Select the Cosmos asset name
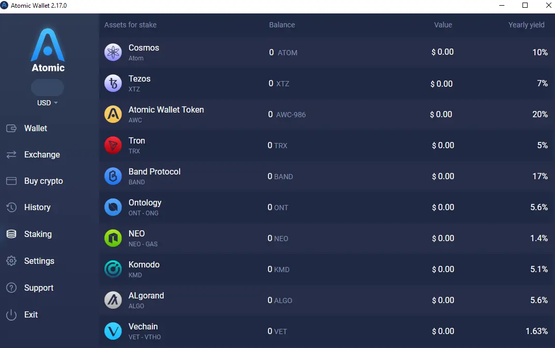Screen dimensions: 555x348 click(144, 48)
